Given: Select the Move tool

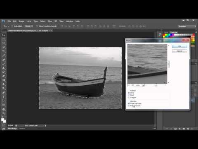Looking at the screenshot, I should (4, 35).
